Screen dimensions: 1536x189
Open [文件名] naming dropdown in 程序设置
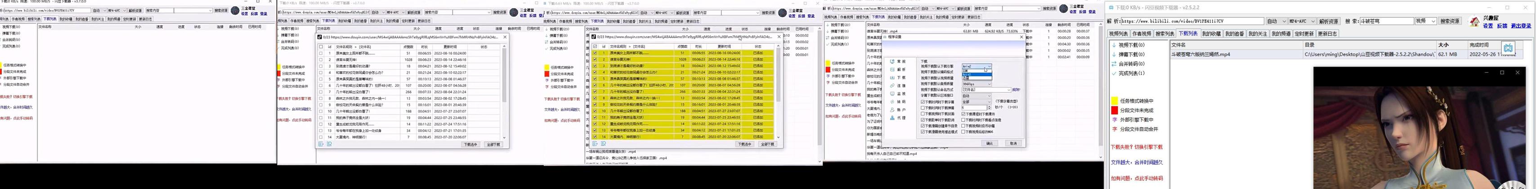[x=987, y=90]
